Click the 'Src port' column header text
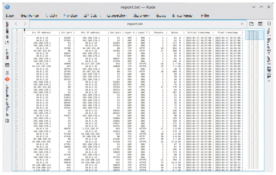The image size is (276, 175). [x=66, y=33]
